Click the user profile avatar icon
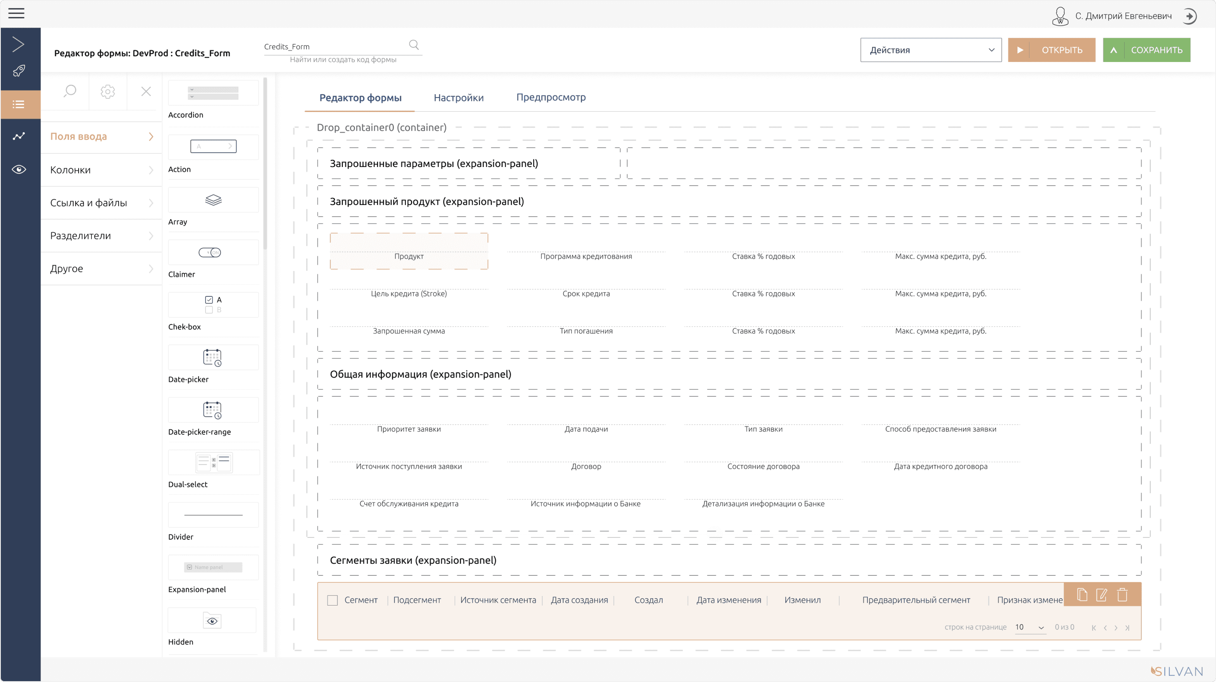The width and height of the screenshot is (1216, 682). (1060, 16)
